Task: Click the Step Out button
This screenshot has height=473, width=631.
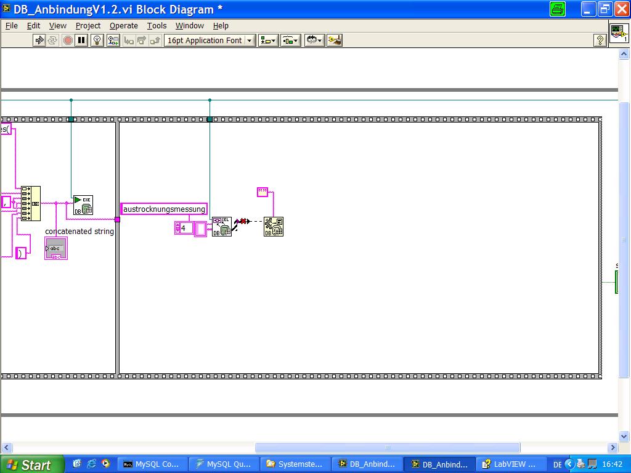Action: (x=155, y=40)
